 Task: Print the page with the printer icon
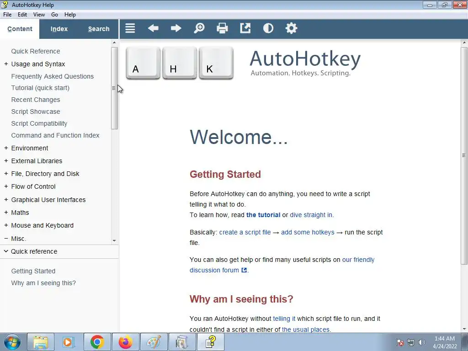tap(222, 28)
